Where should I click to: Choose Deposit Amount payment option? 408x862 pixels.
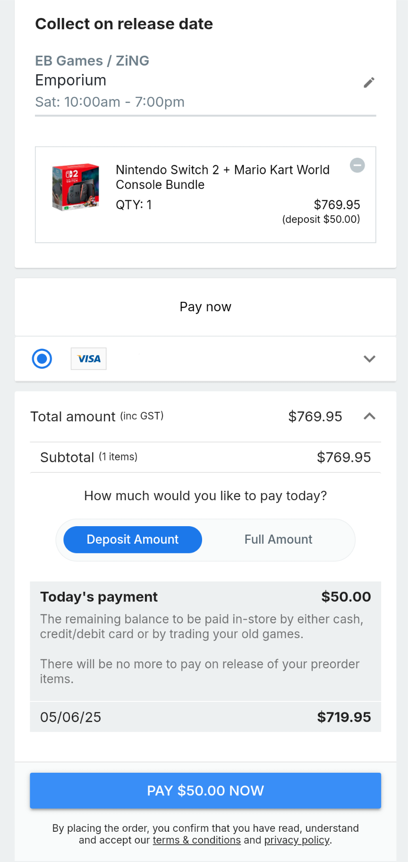(x=133, y=539)
